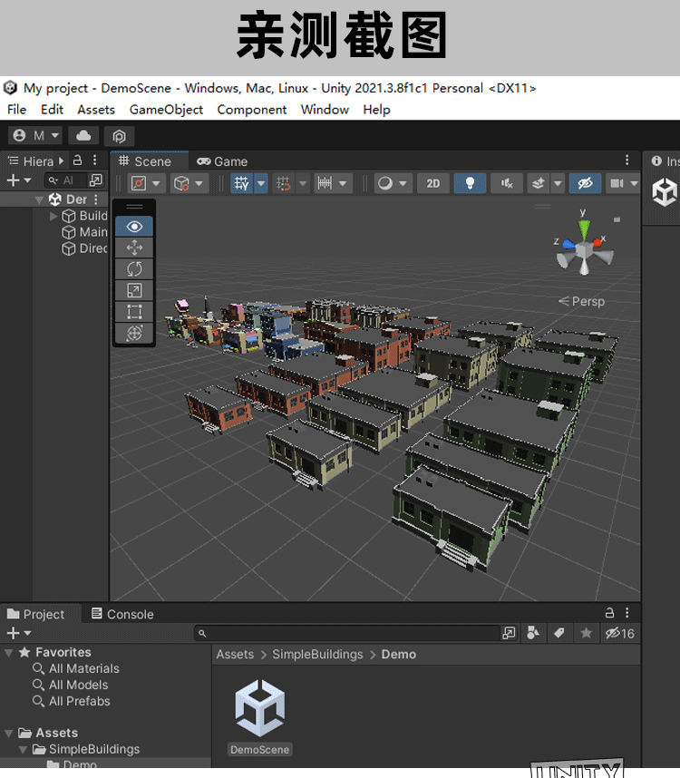This screenshot has width=680, height=778.
Task: Expand the Build object in Hierarchy
Action: click(53, 216)
